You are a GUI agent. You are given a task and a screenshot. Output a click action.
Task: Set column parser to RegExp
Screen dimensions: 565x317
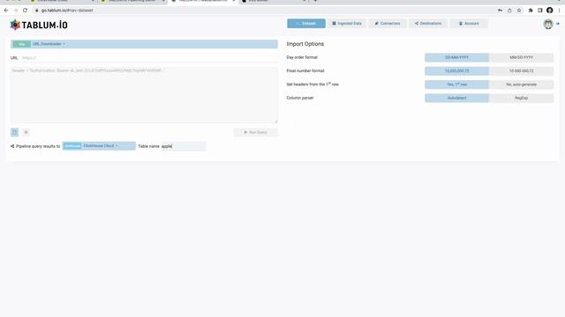coord(522,98)
